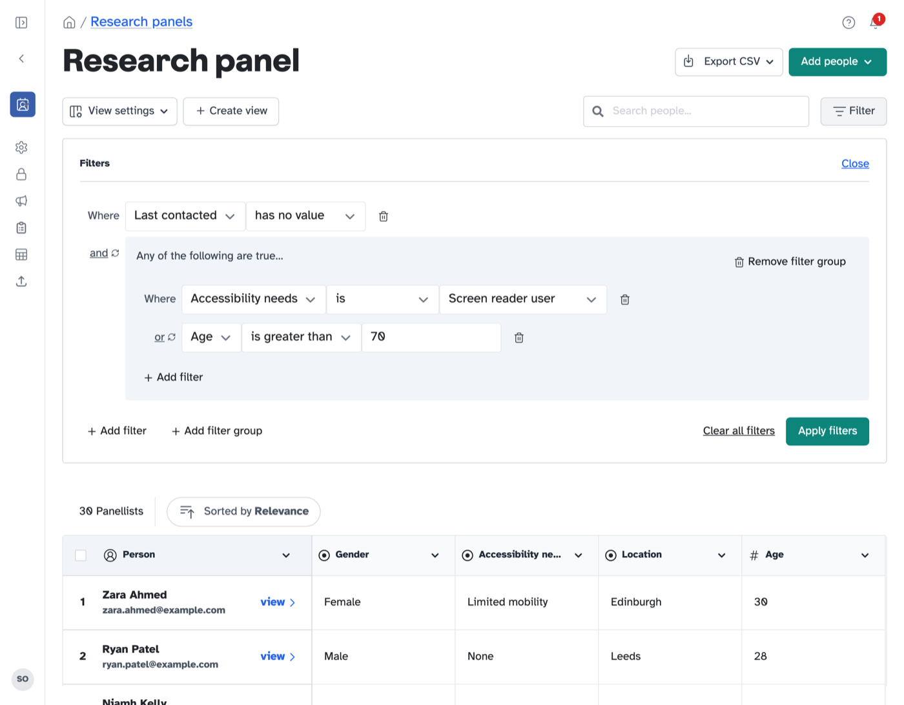Open the help question mark icon
The height and width of the screenshot is (705, 904).
(x=848, y=23)
